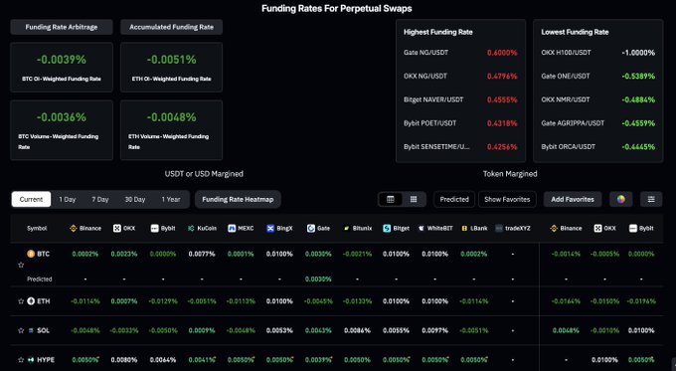Screen dimensions: 676x371
Task: Click the WhiteBIT exchange logo
Action: [422, 228]
